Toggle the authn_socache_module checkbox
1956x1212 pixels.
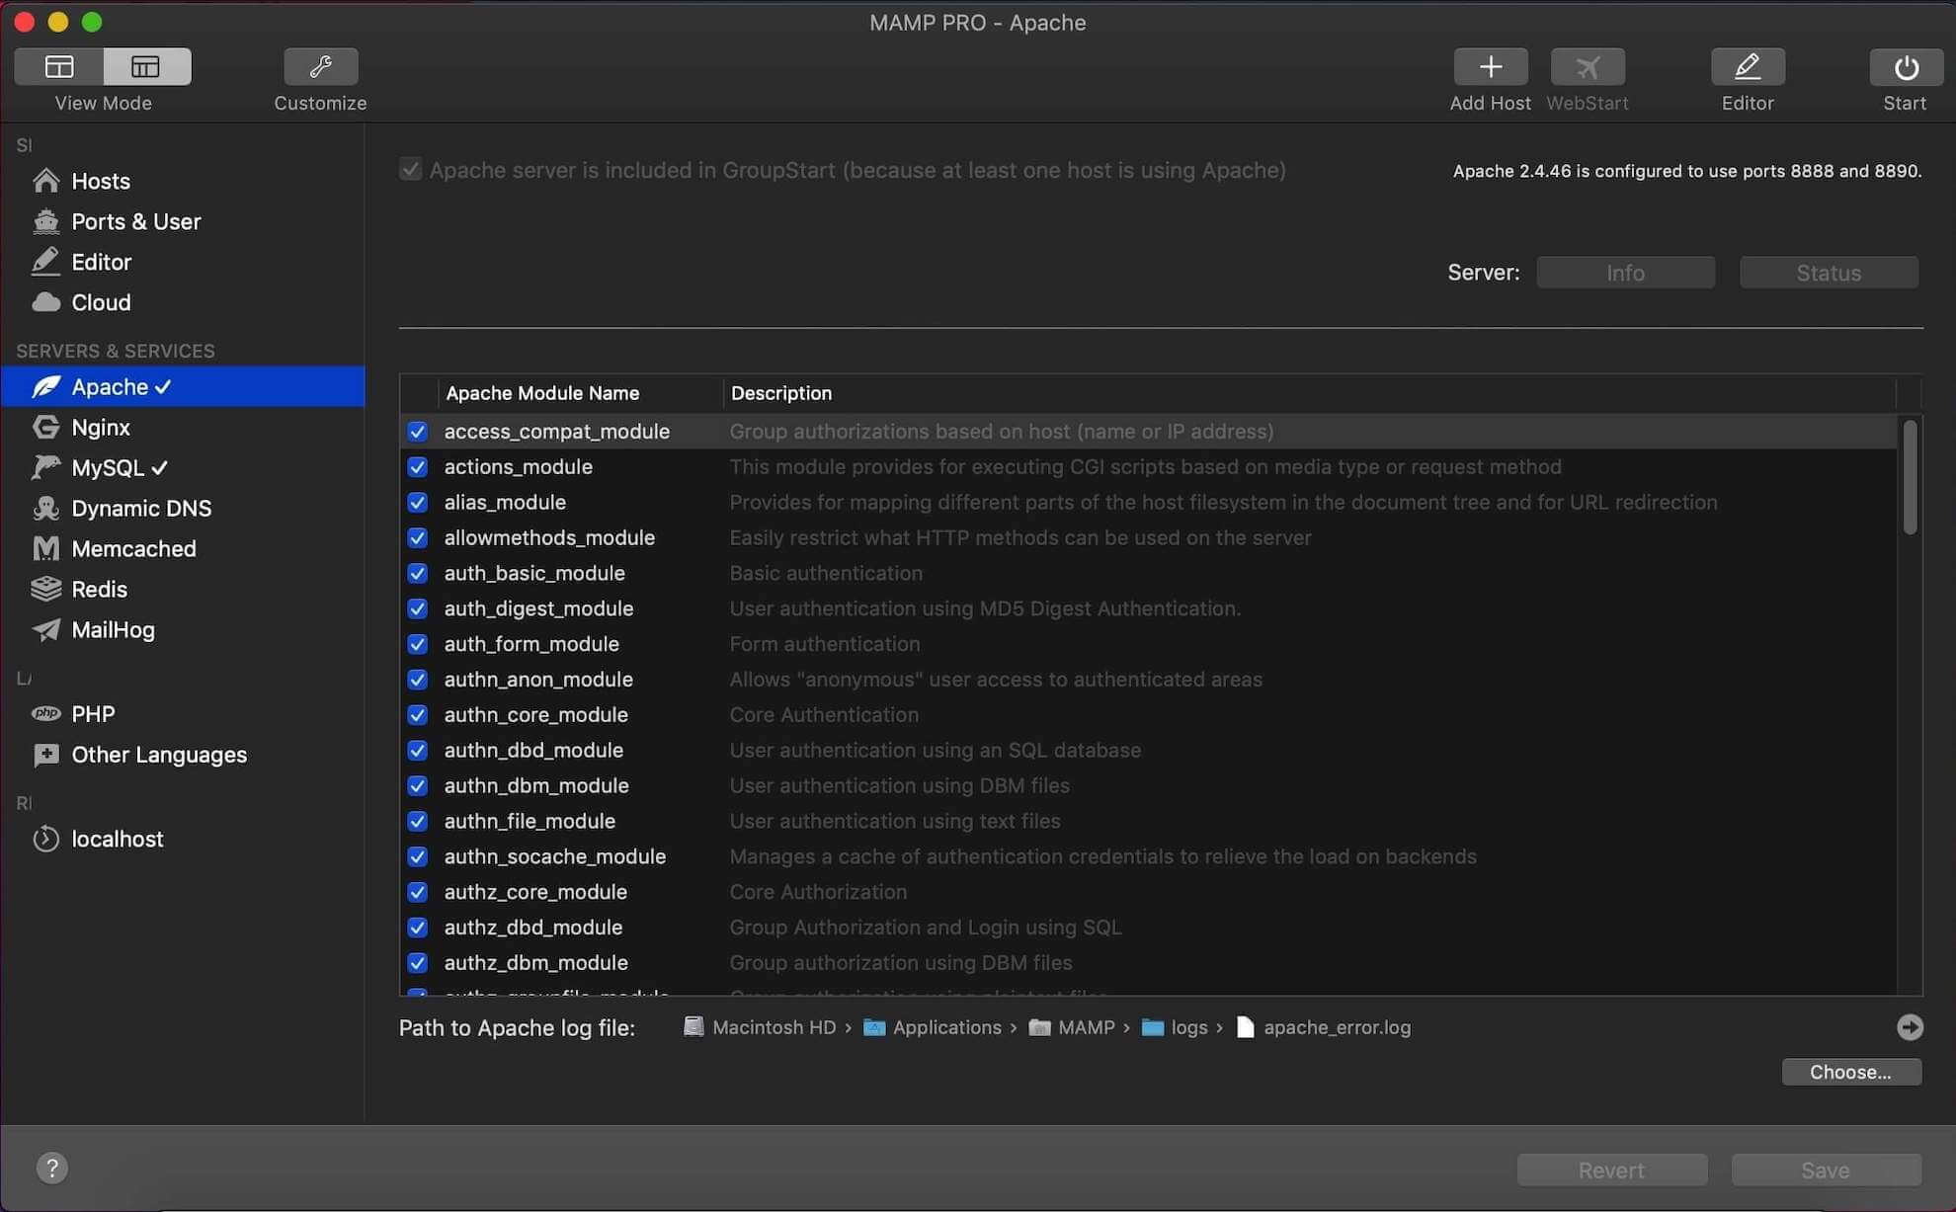418,856
